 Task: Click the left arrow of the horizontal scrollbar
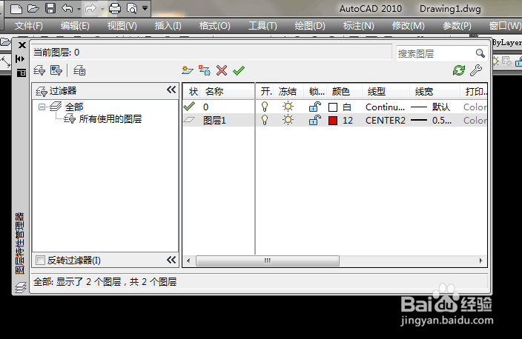pos(188,261)
